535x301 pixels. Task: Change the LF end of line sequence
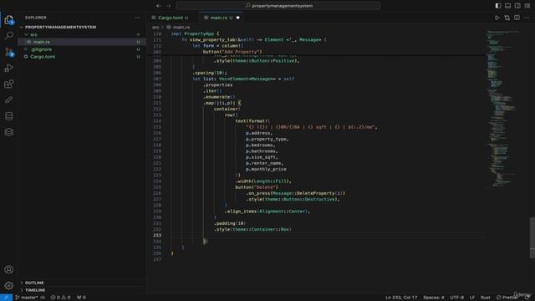point(471,298)
